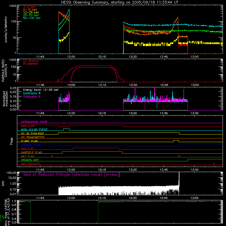This screenshot has width=226, height=226.
Task: Click the Normalized modulation axis label
Action: pos(5,99)
